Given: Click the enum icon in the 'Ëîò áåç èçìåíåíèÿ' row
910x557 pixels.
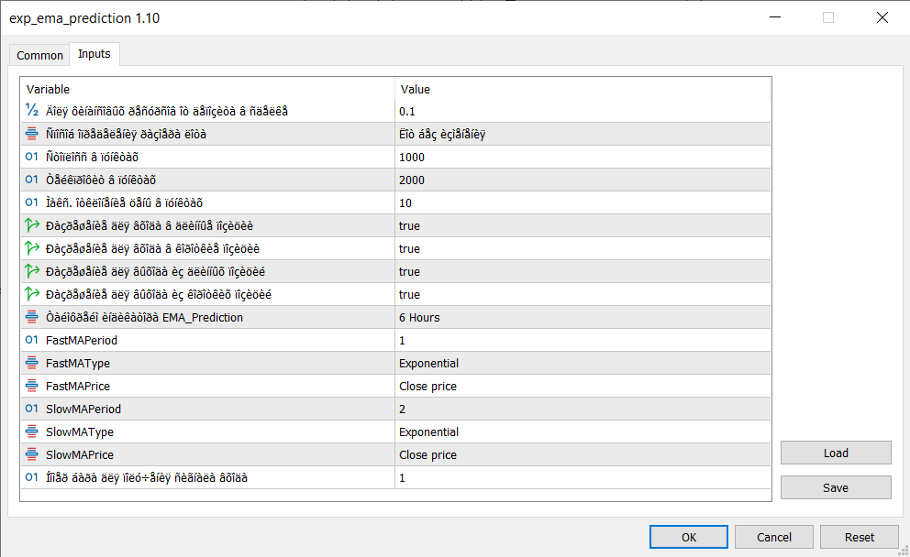Looking at the screenshot, I should point(32,134).
